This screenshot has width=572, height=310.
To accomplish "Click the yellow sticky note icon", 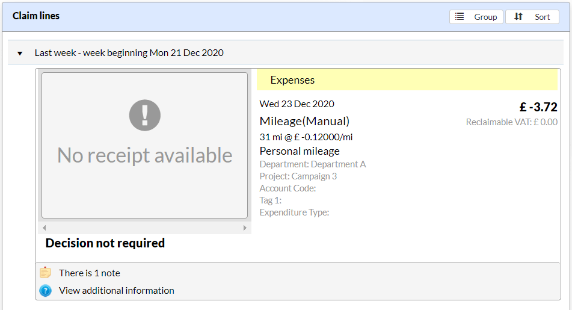I will [x=45, y=273].
